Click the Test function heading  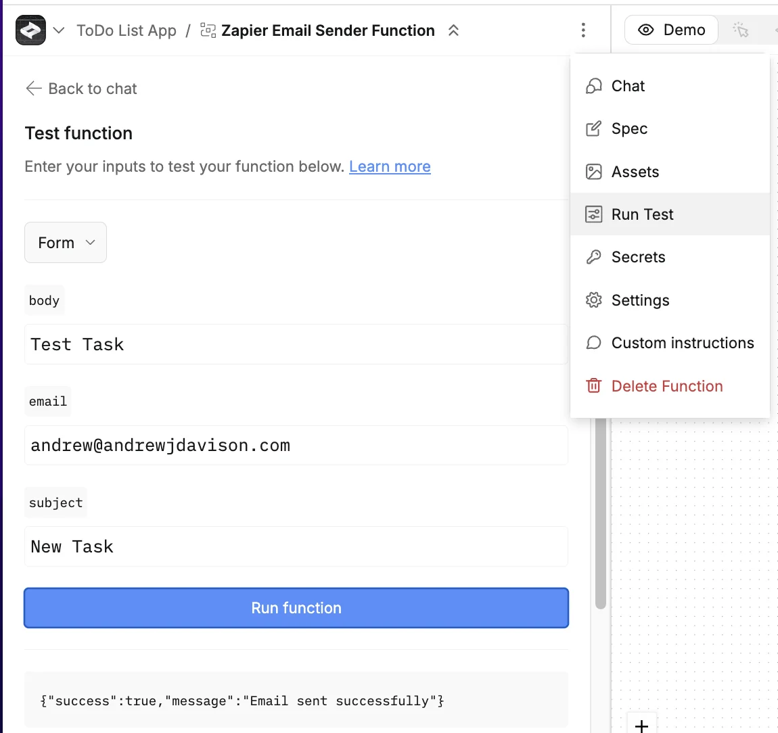pos(79,133)
